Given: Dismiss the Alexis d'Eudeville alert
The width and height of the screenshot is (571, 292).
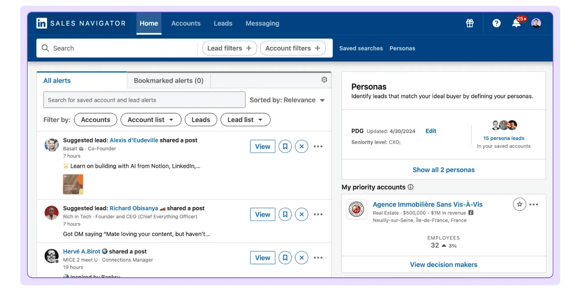Looking at the screenshot, I should point(301,146).
